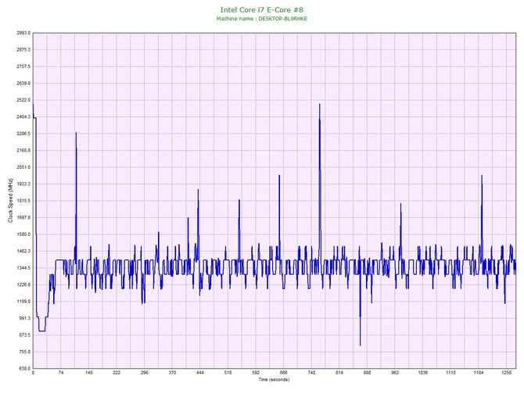Click the 1697.8 y-axis value
Image resolution: width=524 pixels, height=393 pixels.
[x=23, y=218]
